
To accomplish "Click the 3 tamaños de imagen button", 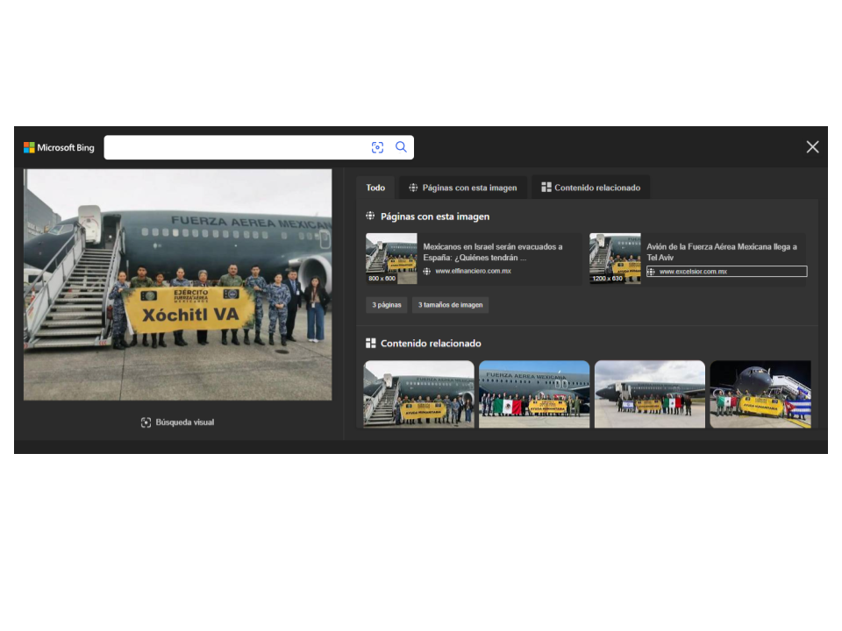I will click(x=450, y=305).
